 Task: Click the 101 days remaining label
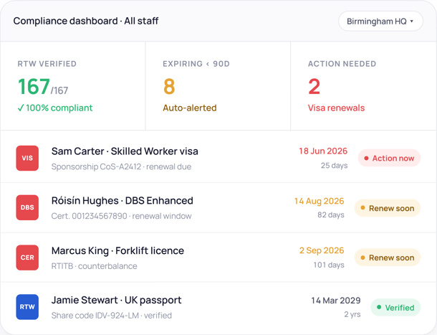coord(329,265)
